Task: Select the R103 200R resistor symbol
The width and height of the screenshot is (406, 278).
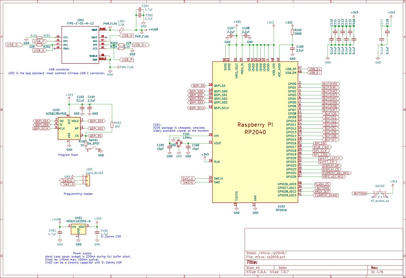Action: 292,32
